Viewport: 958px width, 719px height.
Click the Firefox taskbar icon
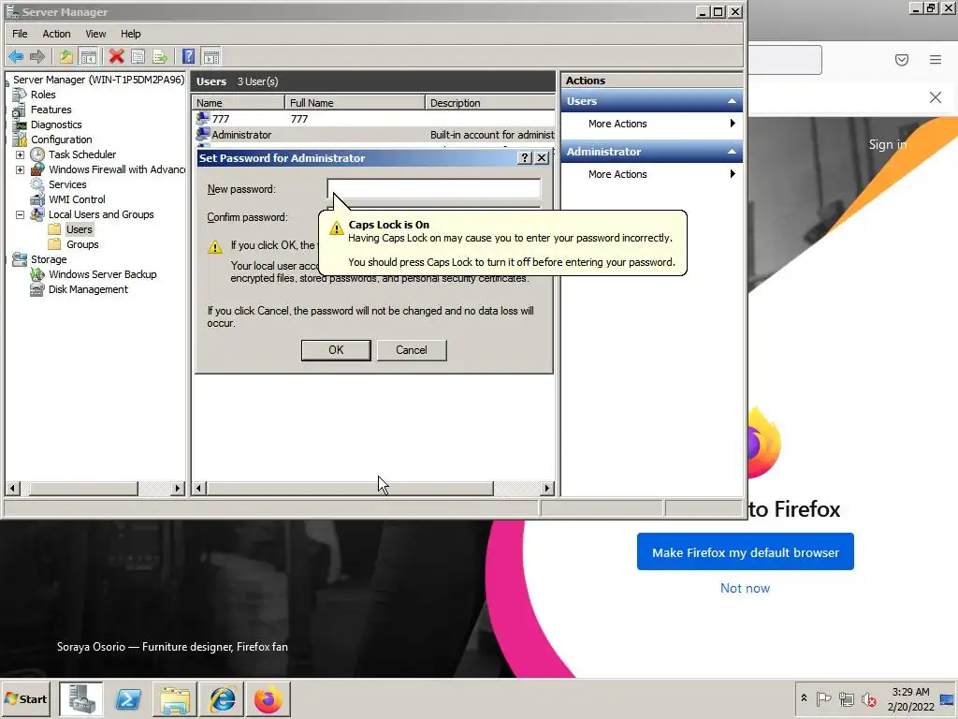(x=269, y=698)
